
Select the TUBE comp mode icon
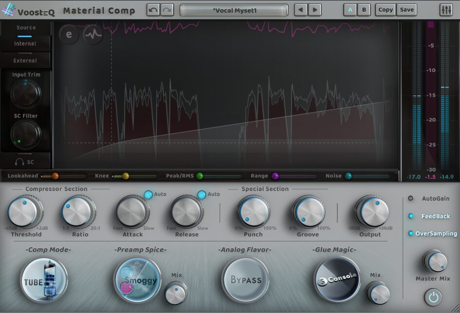[x=44, y=281]
